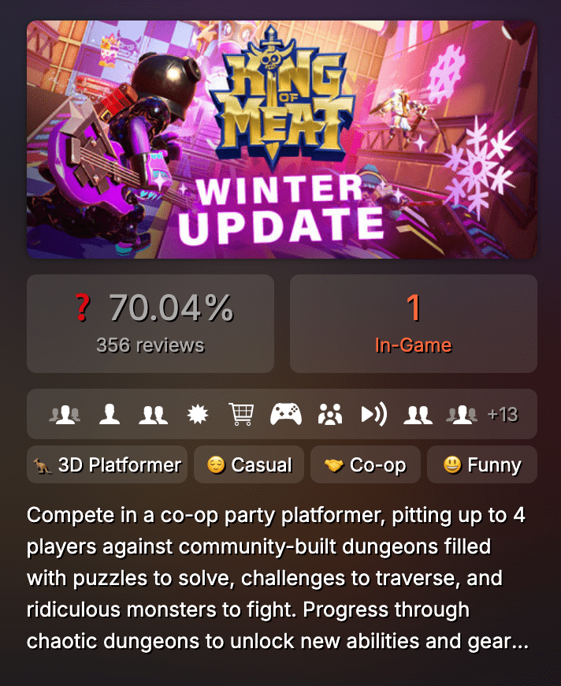Click the two-player icon left of starburst
The height and width of the screenshot is (686, 561).
click(154, 414)
